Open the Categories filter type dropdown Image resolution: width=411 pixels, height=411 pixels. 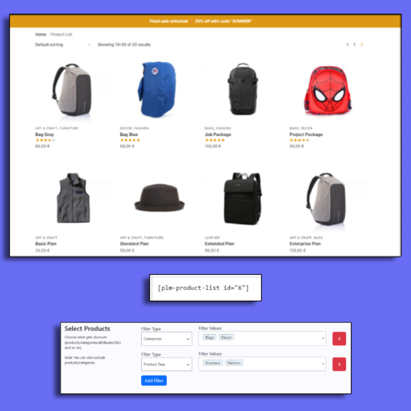tap(166, 339)
